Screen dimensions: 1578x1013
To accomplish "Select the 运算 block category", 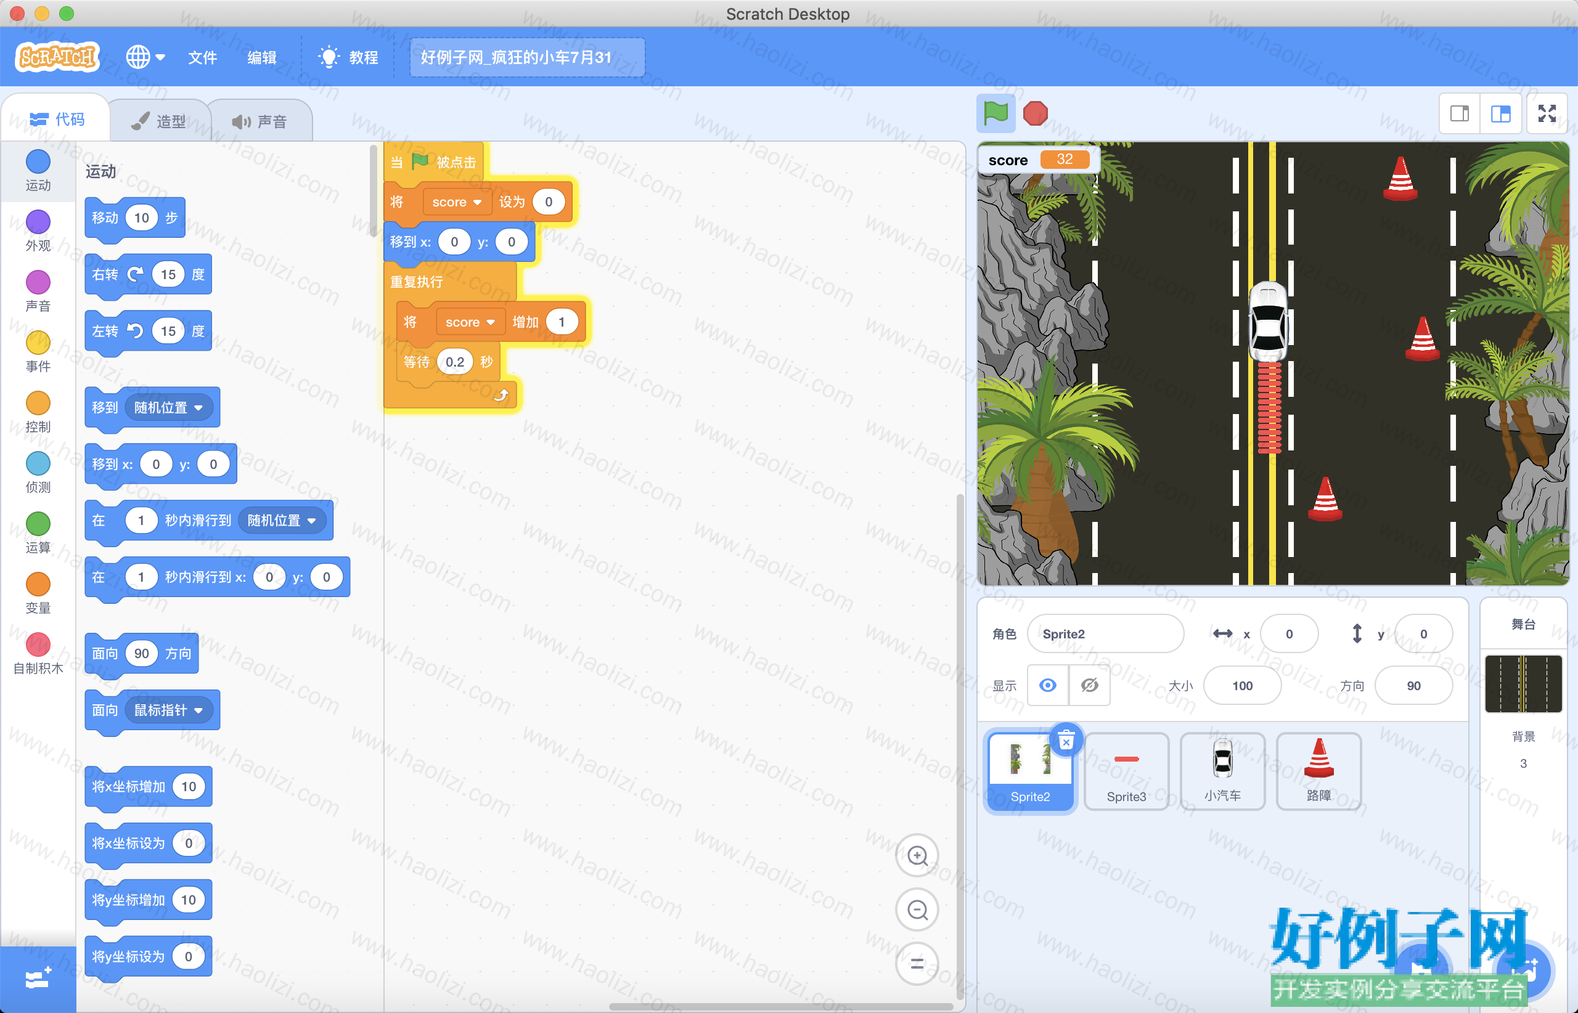I will [x=38, y=534].
